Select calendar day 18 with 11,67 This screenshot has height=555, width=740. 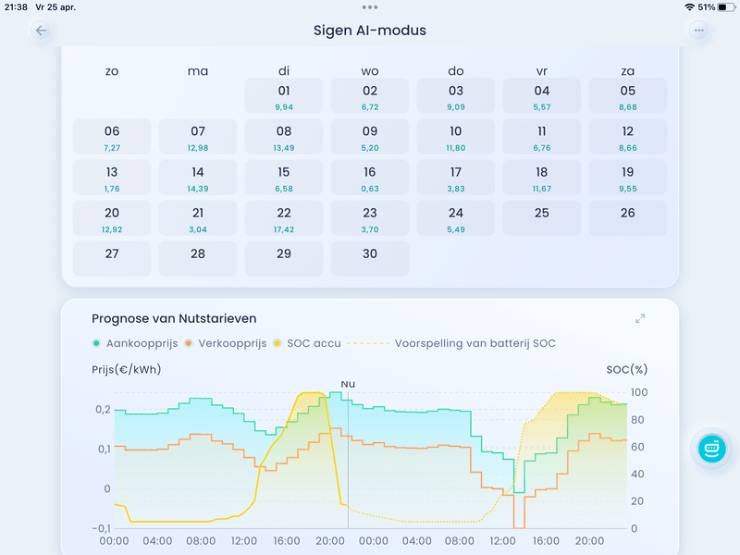(x=542, y=178)
